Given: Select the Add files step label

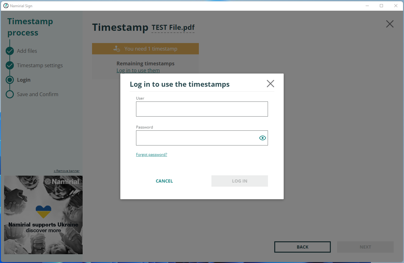Looking at the screenshot, I should (x=27, y=51).
